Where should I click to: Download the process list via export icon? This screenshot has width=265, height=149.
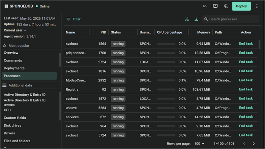196,19
